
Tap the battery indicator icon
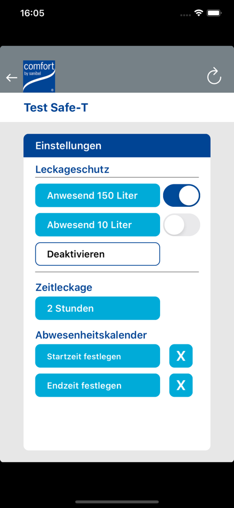214,13
